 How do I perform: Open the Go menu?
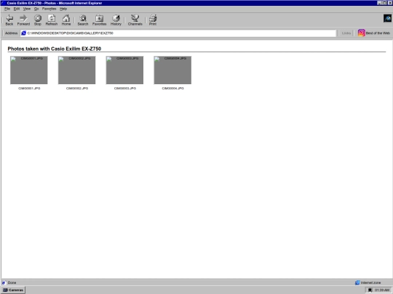(x=36, y=9)
